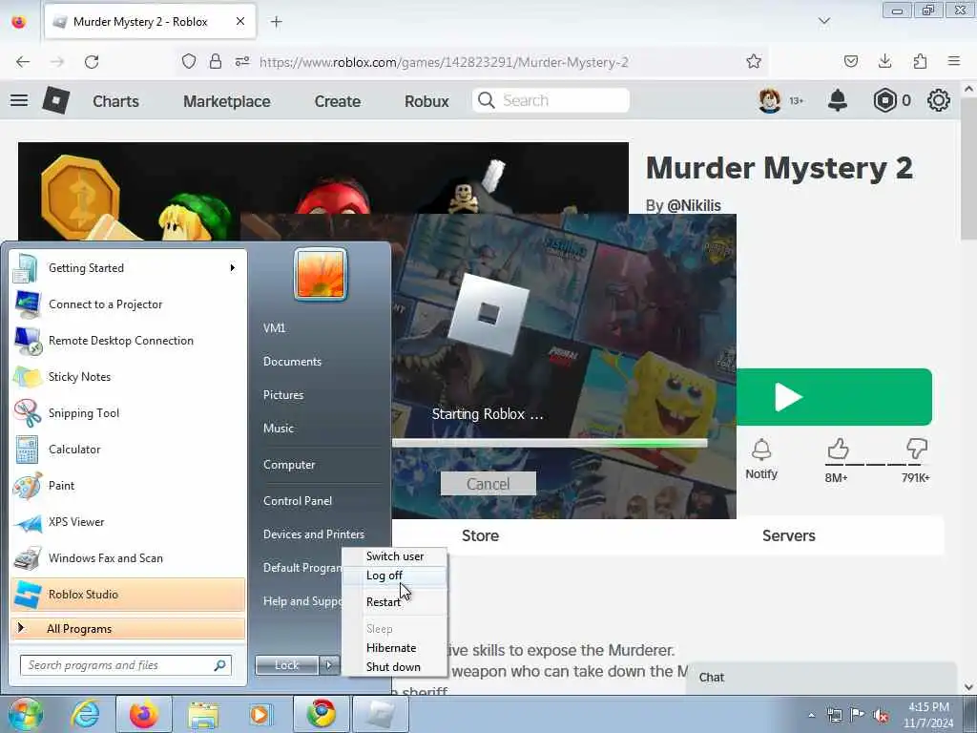Image resolution: width=977 pixels, height=733 pixels.
Task: Click the Lock button in Start menu
Action: [x=286, y=665]
